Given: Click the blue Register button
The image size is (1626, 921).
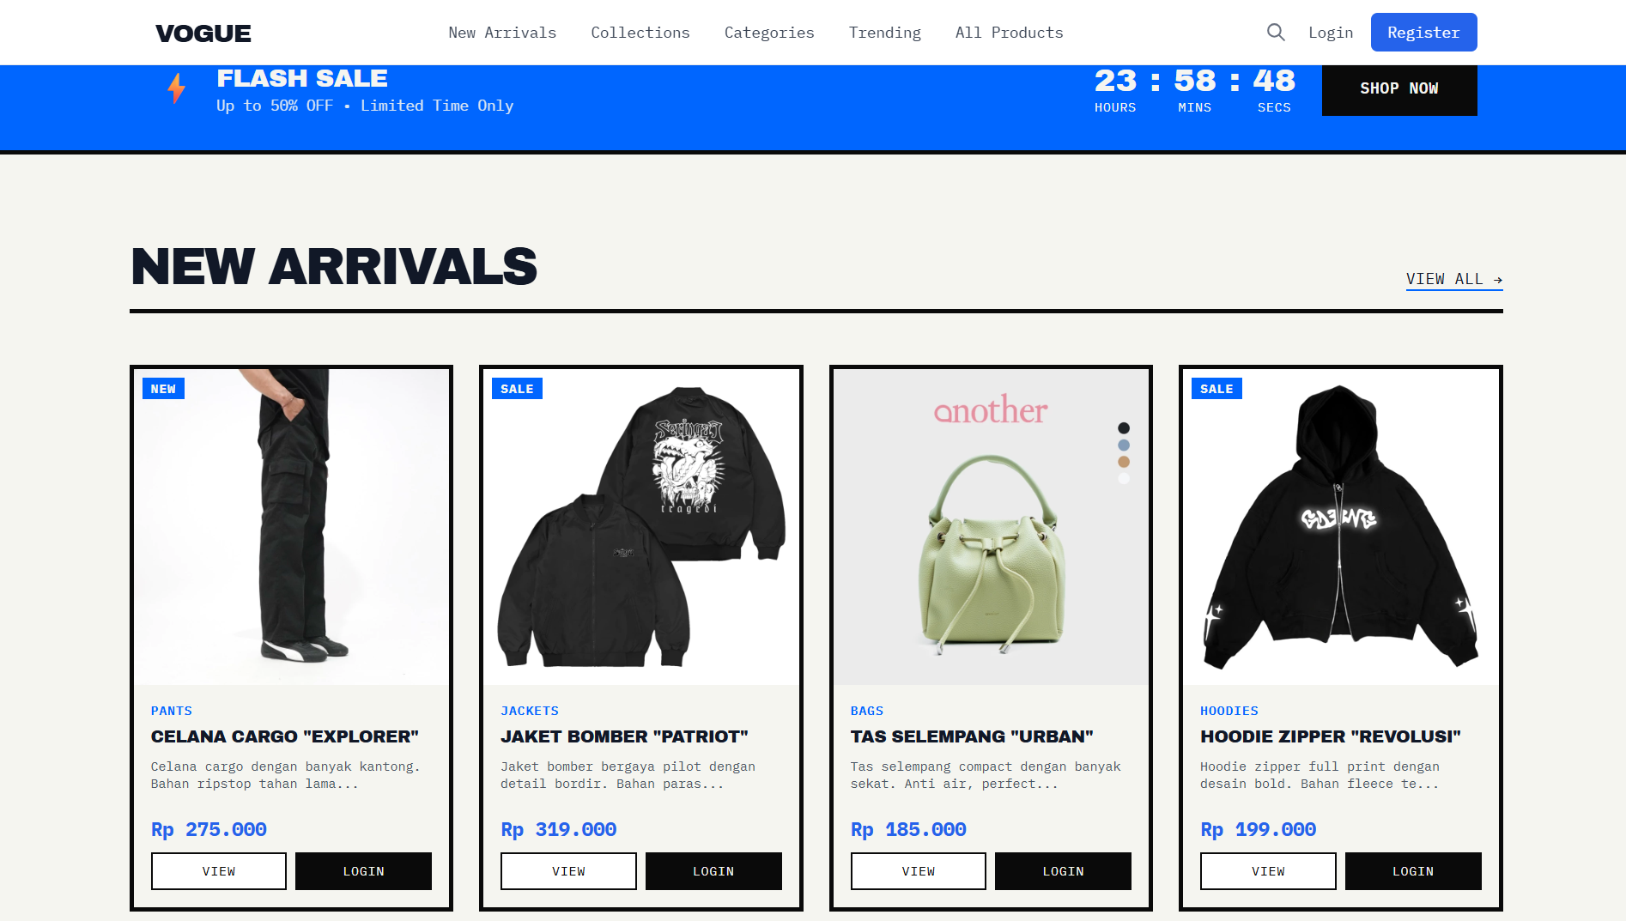Looking at the screenshot, I should click(x=1423, y=33).
